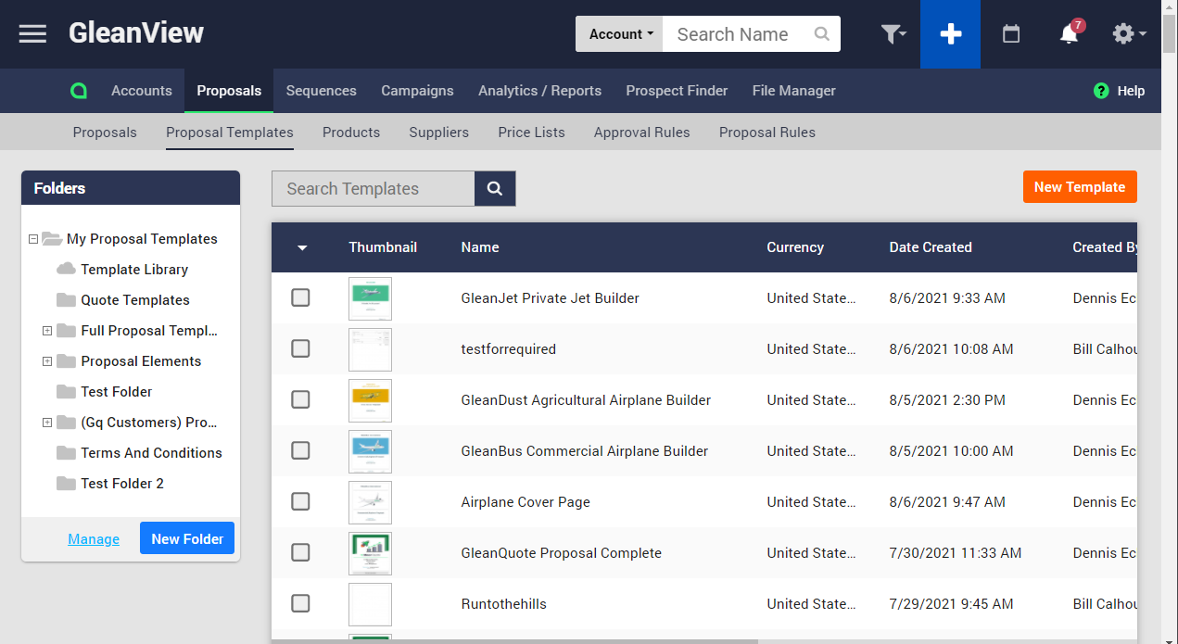Screen dimensions: 1178x644
Task: Open notifications bell with 7 badge
Action: pyautogui.click(x=1070, y=34)
